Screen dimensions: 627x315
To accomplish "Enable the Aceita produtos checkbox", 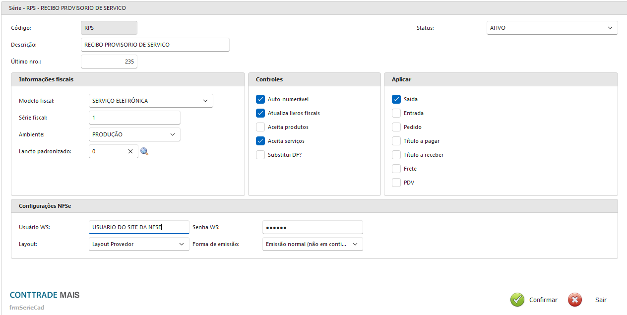I will pos(260,127).
